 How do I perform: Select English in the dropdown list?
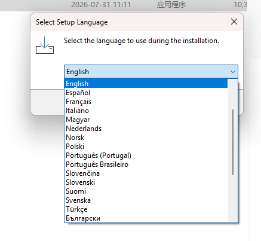(146, 84)
